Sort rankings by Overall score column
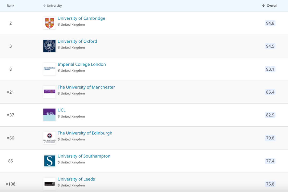 270,6
